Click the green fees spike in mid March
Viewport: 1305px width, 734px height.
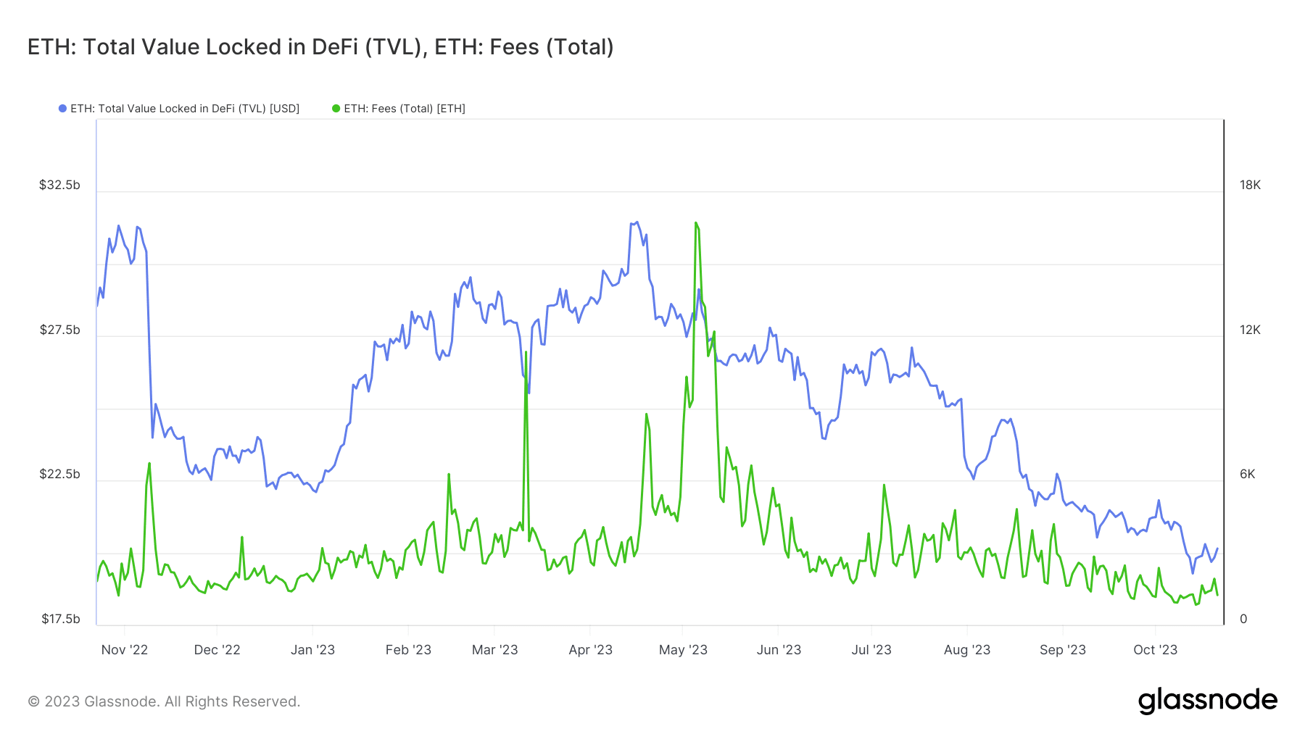tap(526, 353)
